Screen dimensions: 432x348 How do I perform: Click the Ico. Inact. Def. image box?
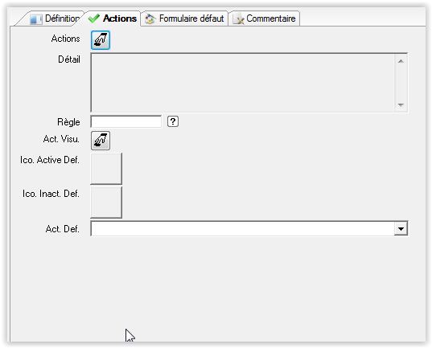(x=106, y=203)
